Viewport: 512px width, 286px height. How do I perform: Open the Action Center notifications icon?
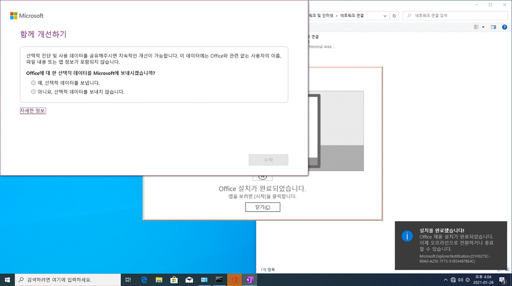(x=503, y=280)
